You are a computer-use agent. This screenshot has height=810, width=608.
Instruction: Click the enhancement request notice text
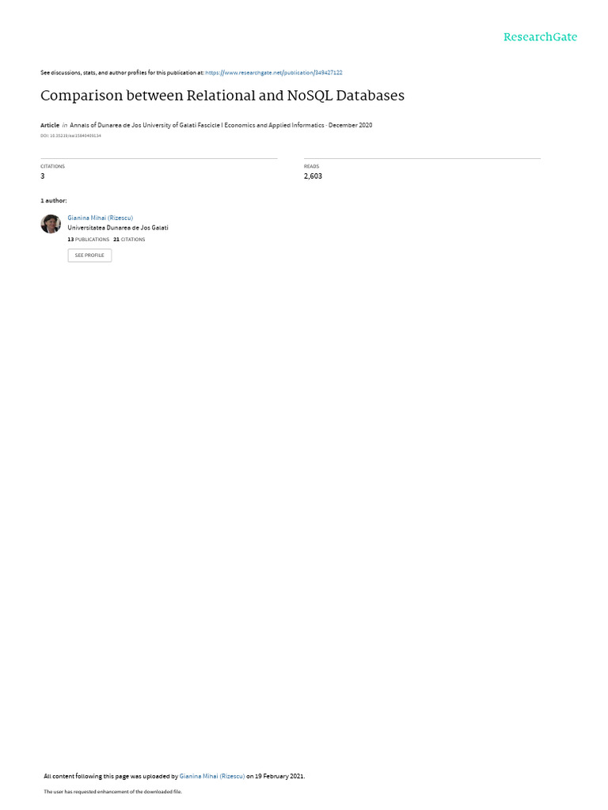click(112, 791)
